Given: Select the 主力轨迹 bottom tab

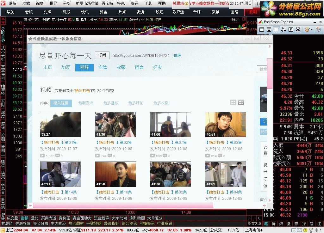Looking at the screenshot, I should pos(58,223).
